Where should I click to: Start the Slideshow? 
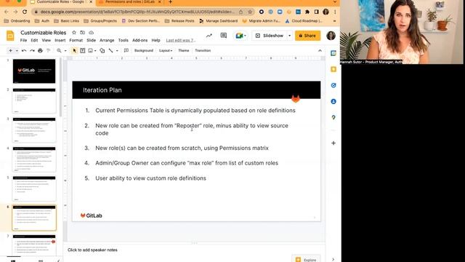click(270, 36)
